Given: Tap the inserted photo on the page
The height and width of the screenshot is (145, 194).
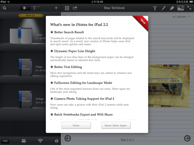Looking at the screenshot, I should [169, 86].
